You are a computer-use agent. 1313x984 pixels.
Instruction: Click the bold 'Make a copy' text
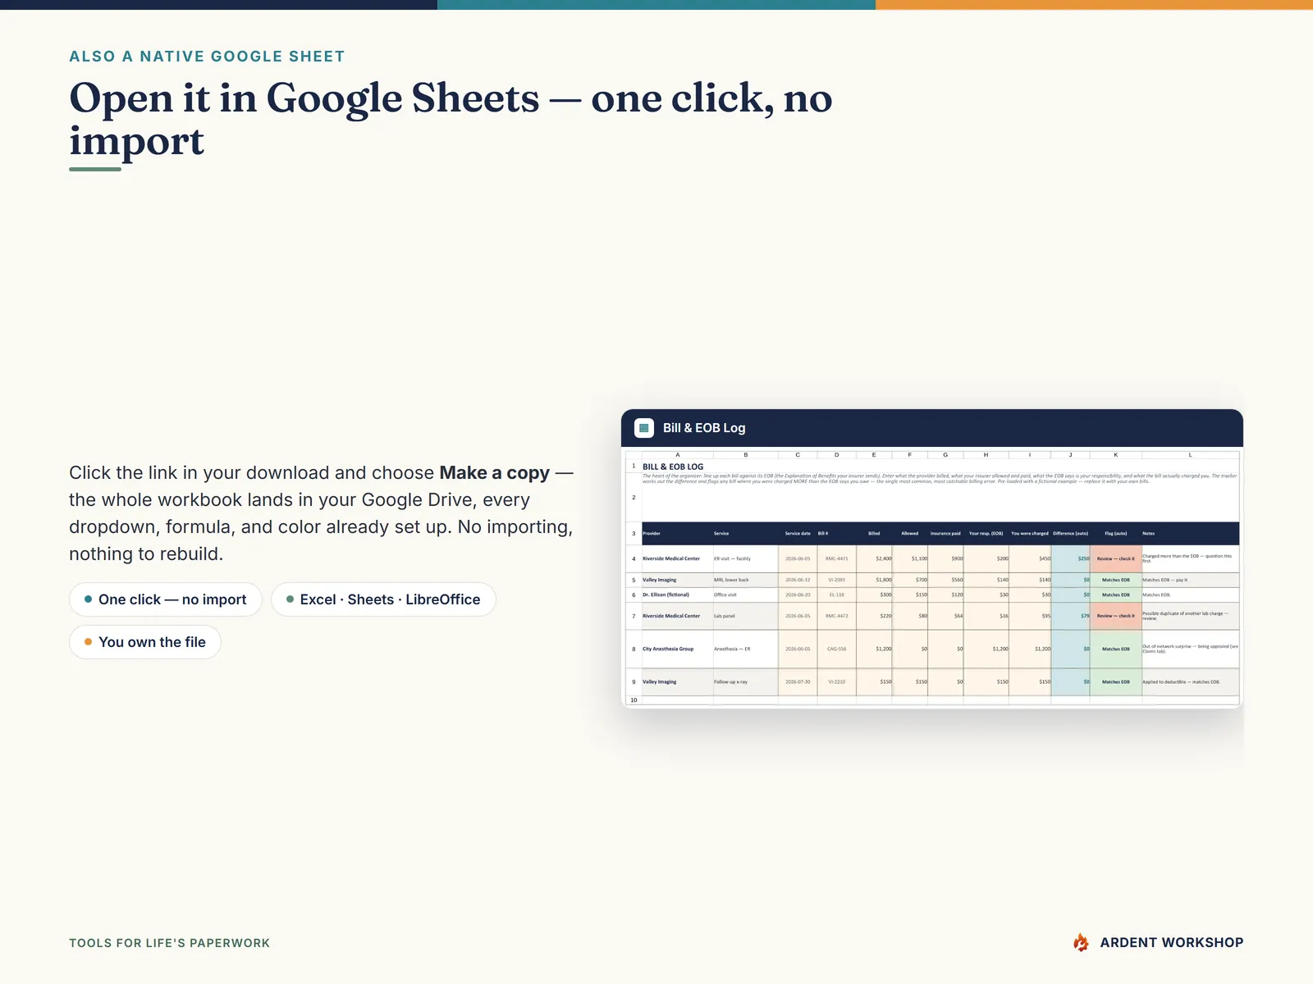tap(495, 473)
